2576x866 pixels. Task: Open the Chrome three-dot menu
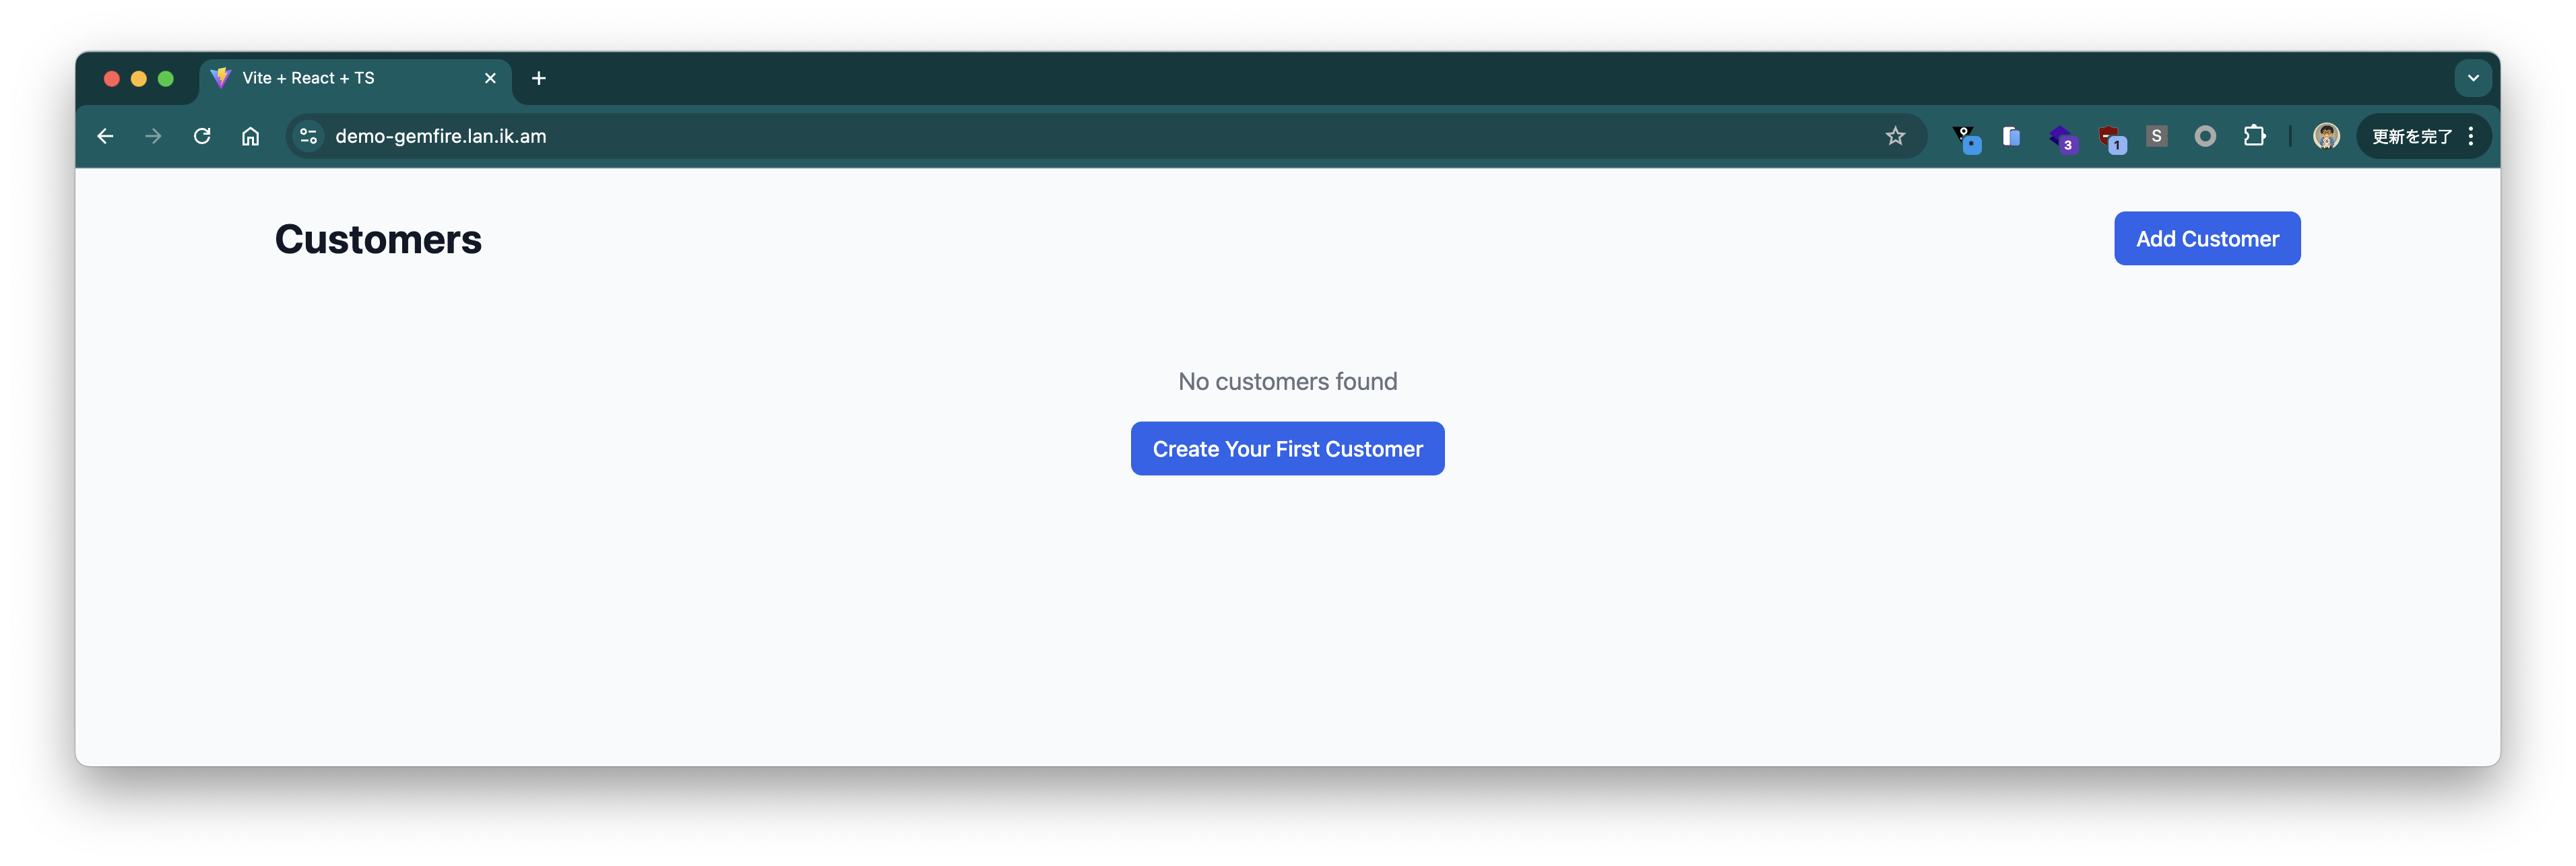point(2471,136)
